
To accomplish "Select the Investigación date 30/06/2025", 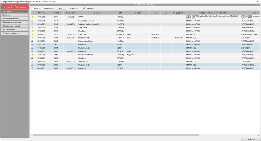I will coord(71,52).
